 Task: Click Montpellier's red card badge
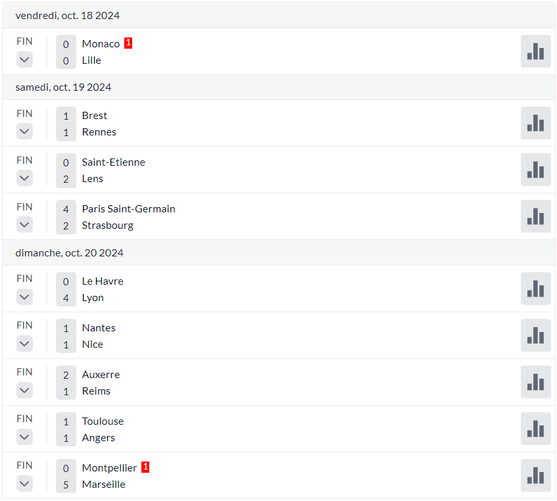145,467
